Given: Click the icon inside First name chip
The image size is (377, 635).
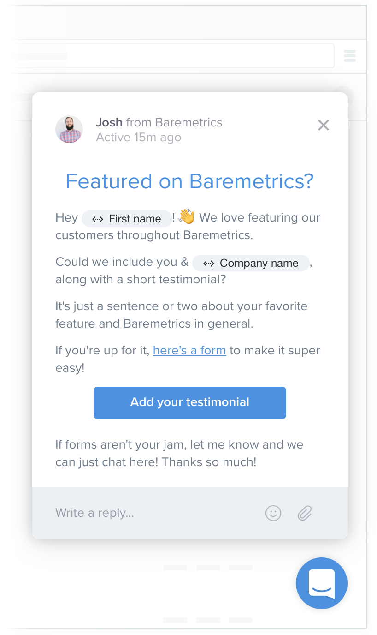Looking at the screenshot, I should (x=97, y=219).
